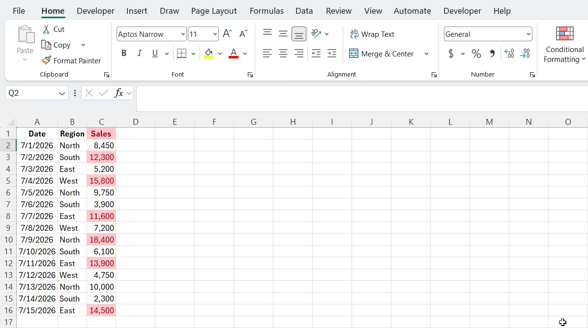Click Decrease Decimal icon
Viewport: 588px width, 328px height.
click(x=525, y=54)
